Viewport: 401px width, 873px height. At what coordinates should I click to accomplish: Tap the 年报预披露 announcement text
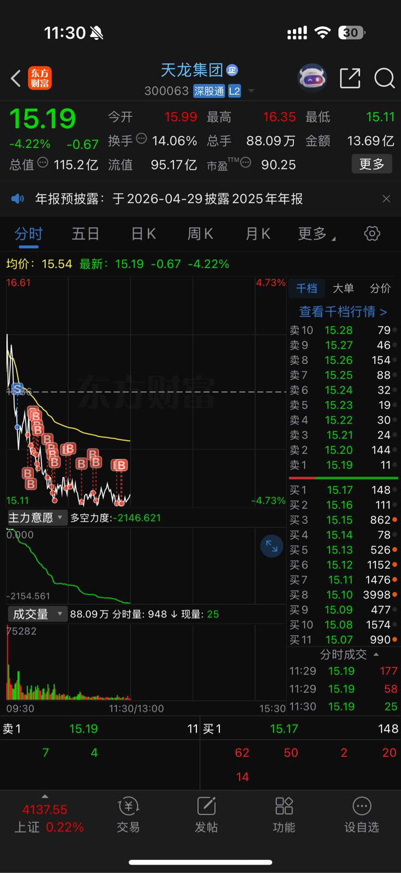[x=169, y=199]
